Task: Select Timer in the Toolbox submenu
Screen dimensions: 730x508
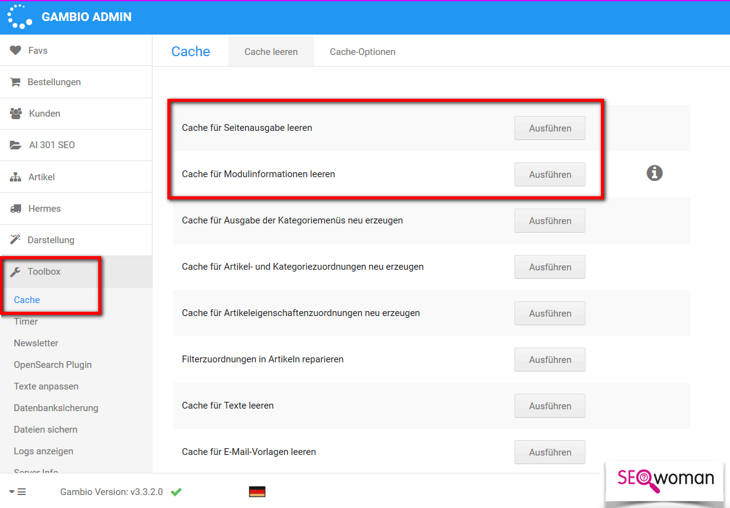Action: [25, 322]
